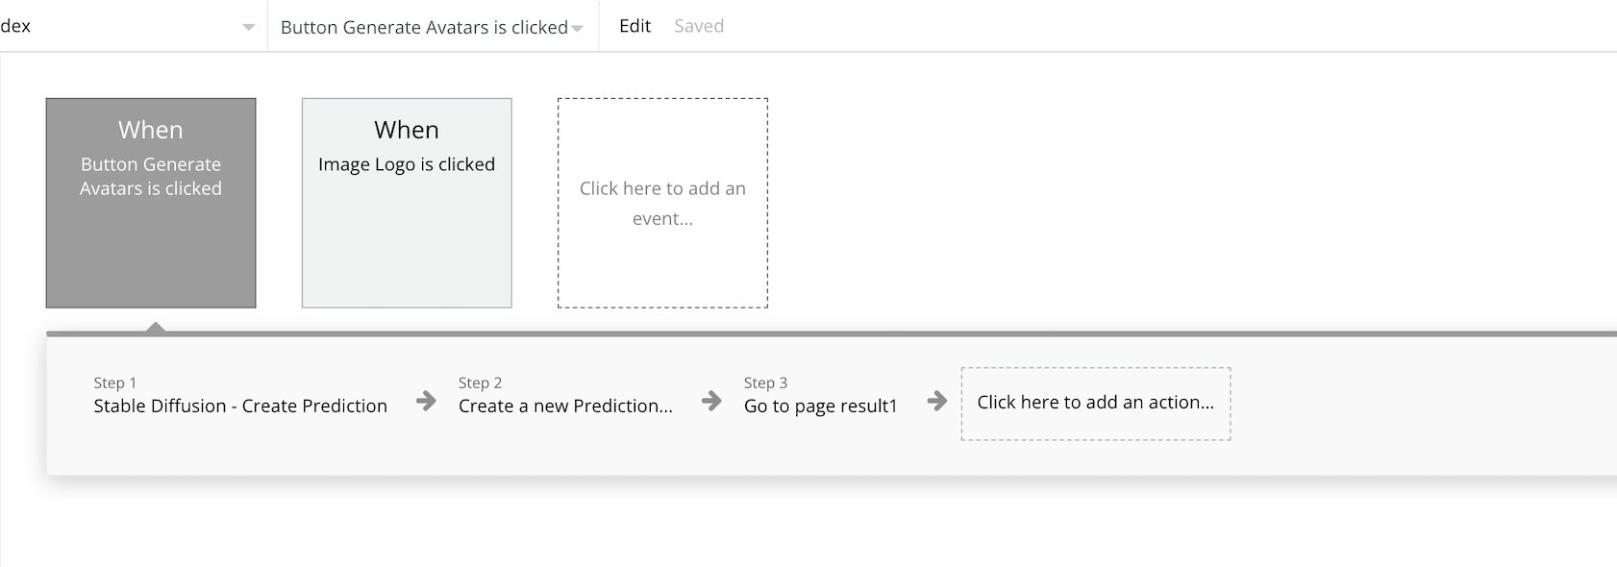Click the Saved status label
1617x567 pixels.
(699, 26)
